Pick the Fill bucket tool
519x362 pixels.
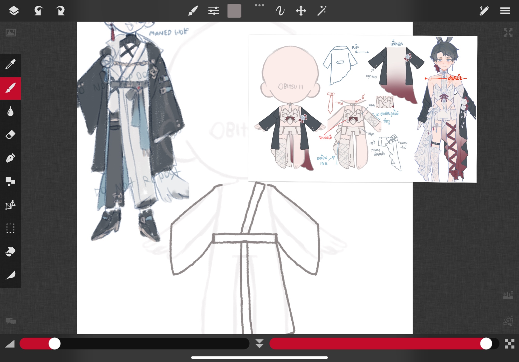coord(10,252)
